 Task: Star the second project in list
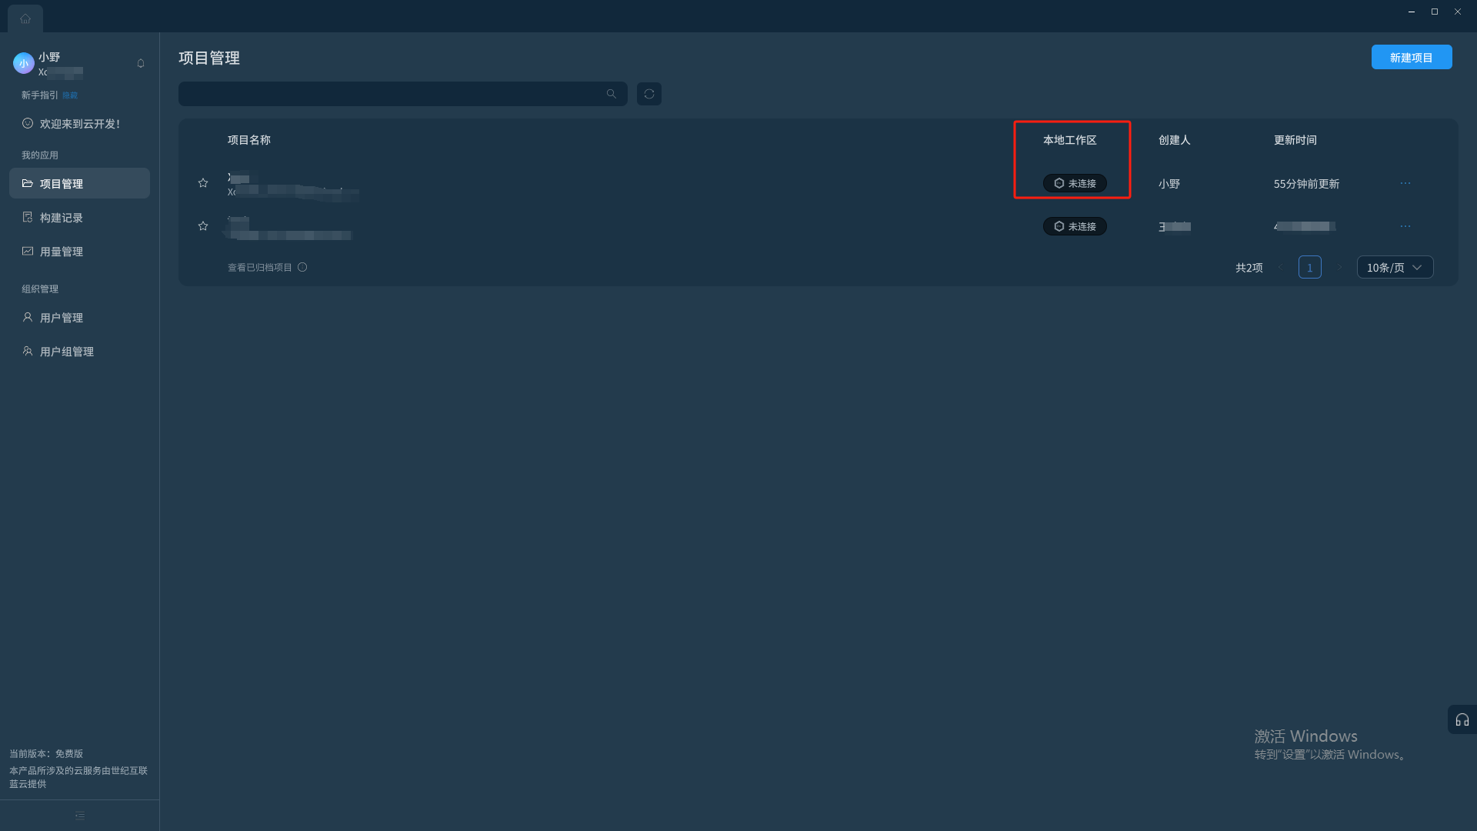click(x=203, y=226)
